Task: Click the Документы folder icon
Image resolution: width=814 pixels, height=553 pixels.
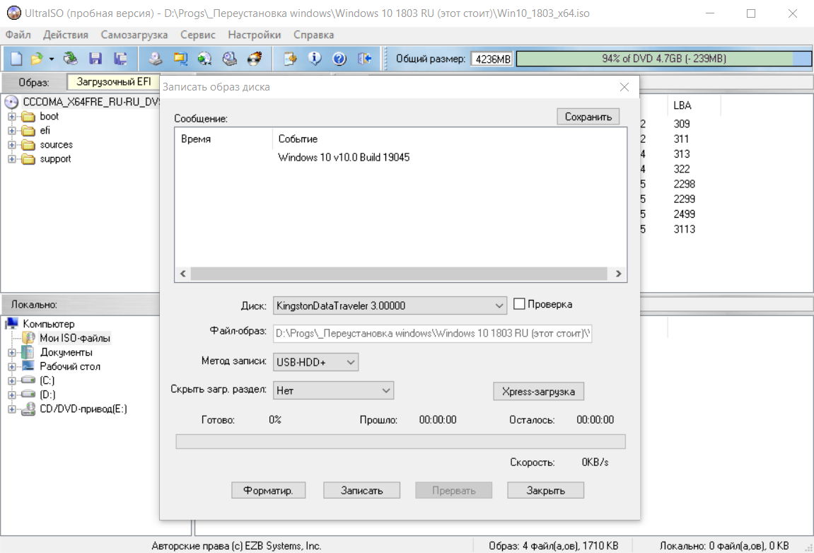Action: click(28, 352)
